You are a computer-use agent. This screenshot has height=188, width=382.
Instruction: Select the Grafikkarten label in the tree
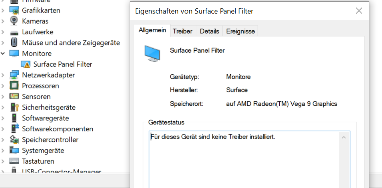click(41, 10)
